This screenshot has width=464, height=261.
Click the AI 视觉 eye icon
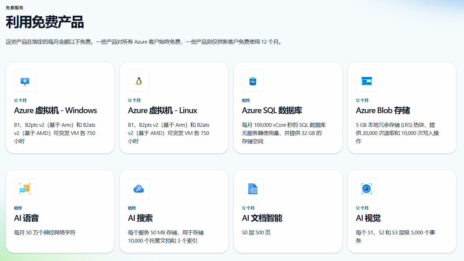(x=367, y=189)
